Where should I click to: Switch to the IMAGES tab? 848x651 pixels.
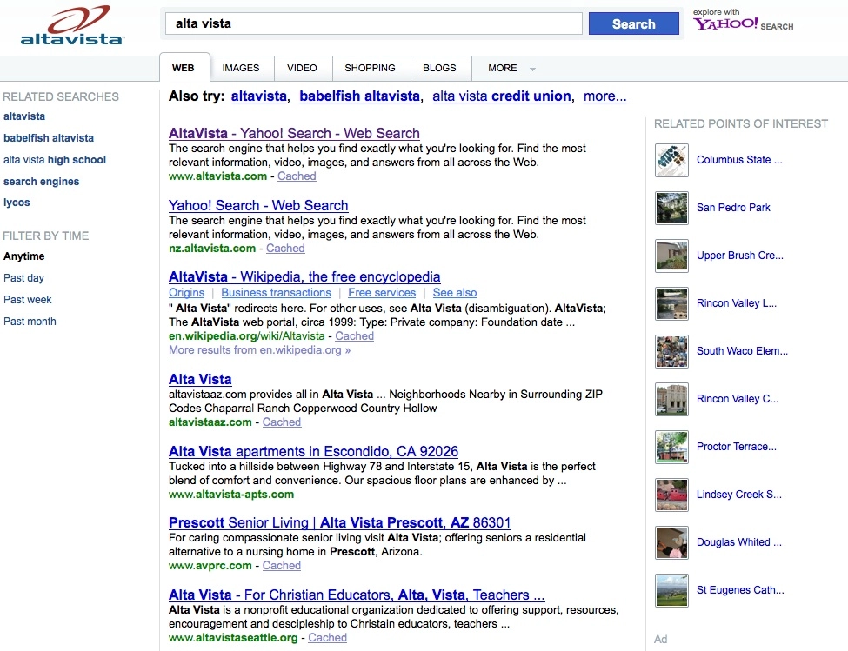(241, 68)
